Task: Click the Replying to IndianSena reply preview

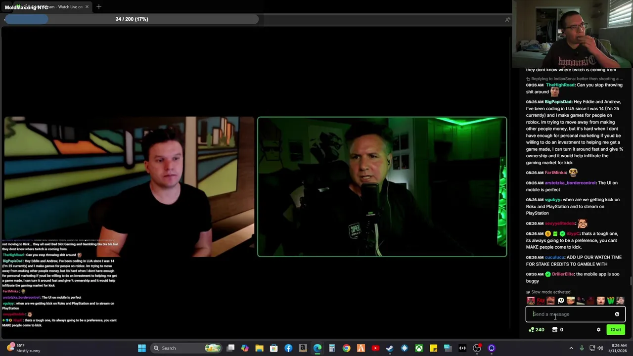Action: coord(574,79)
